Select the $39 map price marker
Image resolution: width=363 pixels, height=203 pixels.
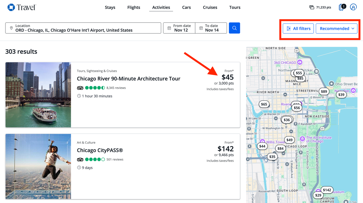pos(341,94)
